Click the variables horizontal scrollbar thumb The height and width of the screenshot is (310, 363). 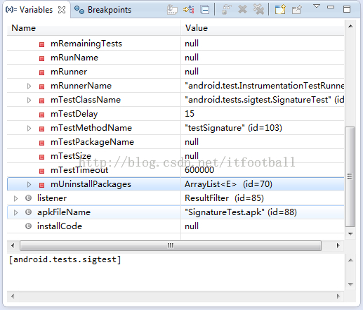pos(171,245)
